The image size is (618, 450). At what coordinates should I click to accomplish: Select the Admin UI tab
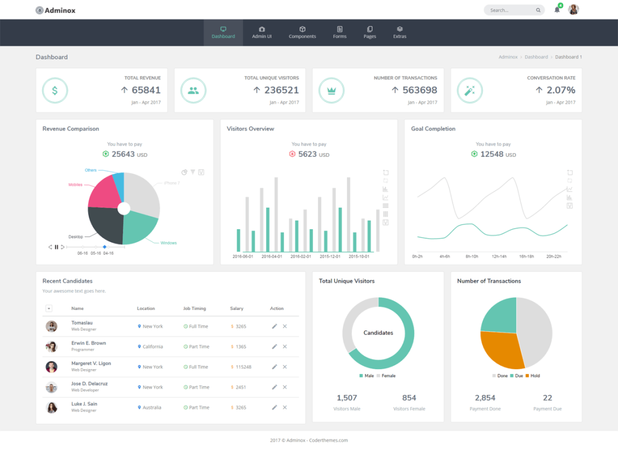tap(261, 32)
